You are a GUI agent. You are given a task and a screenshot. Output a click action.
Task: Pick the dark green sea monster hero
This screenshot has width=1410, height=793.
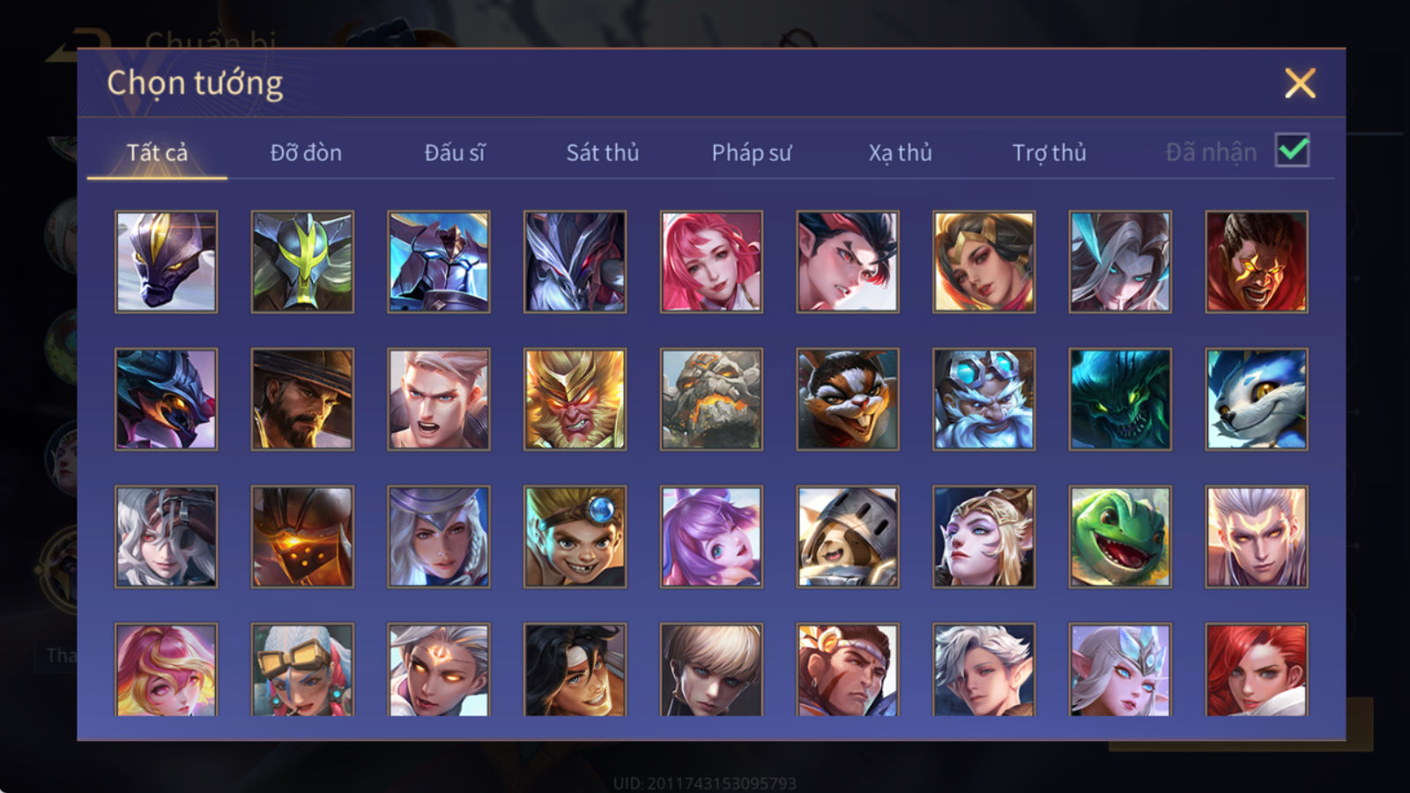click(1120, 399)
